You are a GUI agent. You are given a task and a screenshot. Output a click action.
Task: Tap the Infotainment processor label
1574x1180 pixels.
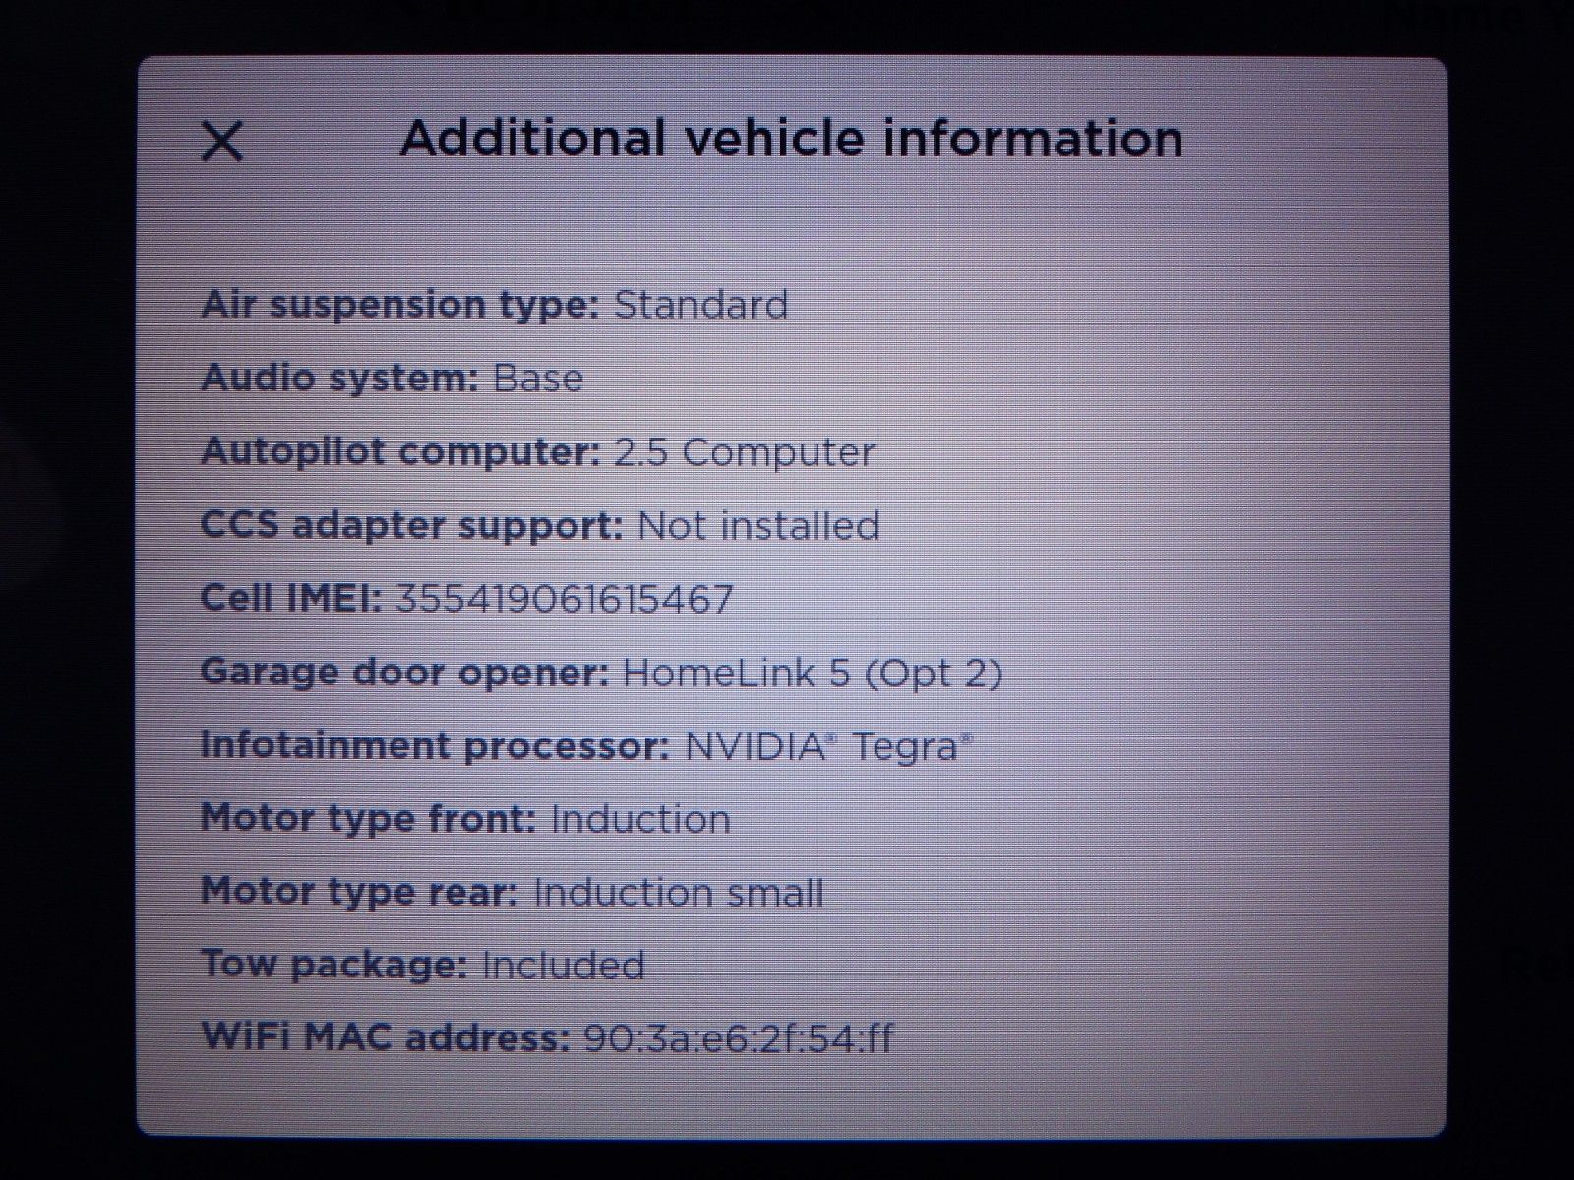pos(435,745)
